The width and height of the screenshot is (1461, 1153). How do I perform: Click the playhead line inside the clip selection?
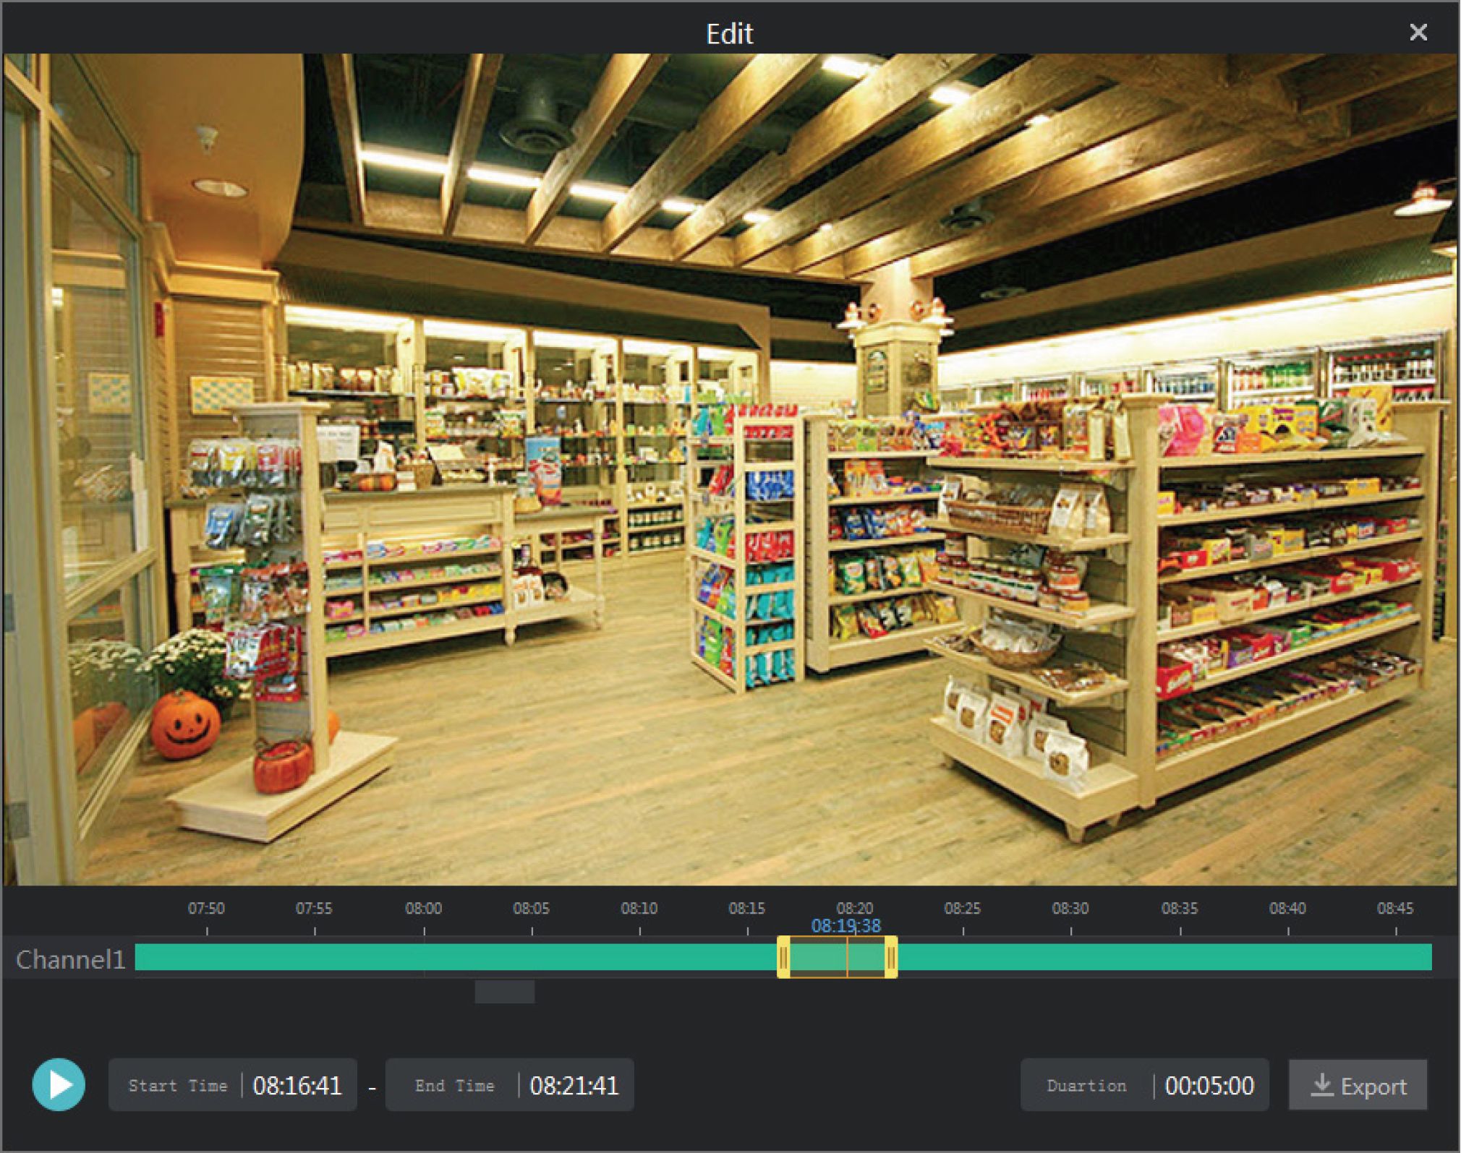(x=847, y=958)
